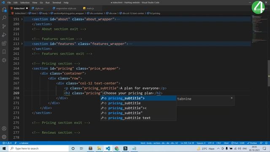Screen dimensions: 270x152
Task: Expand folded about section at line 151
Action: 22,19
